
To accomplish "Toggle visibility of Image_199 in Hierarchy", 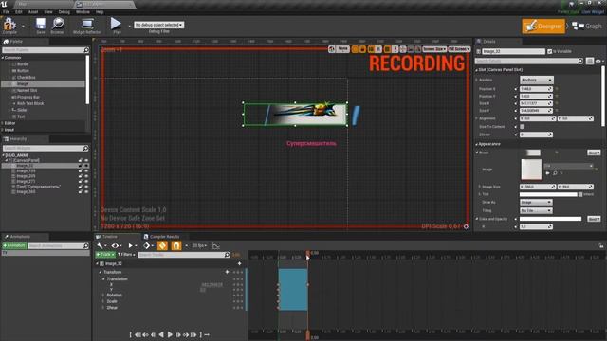I will [x=86, y=170].
